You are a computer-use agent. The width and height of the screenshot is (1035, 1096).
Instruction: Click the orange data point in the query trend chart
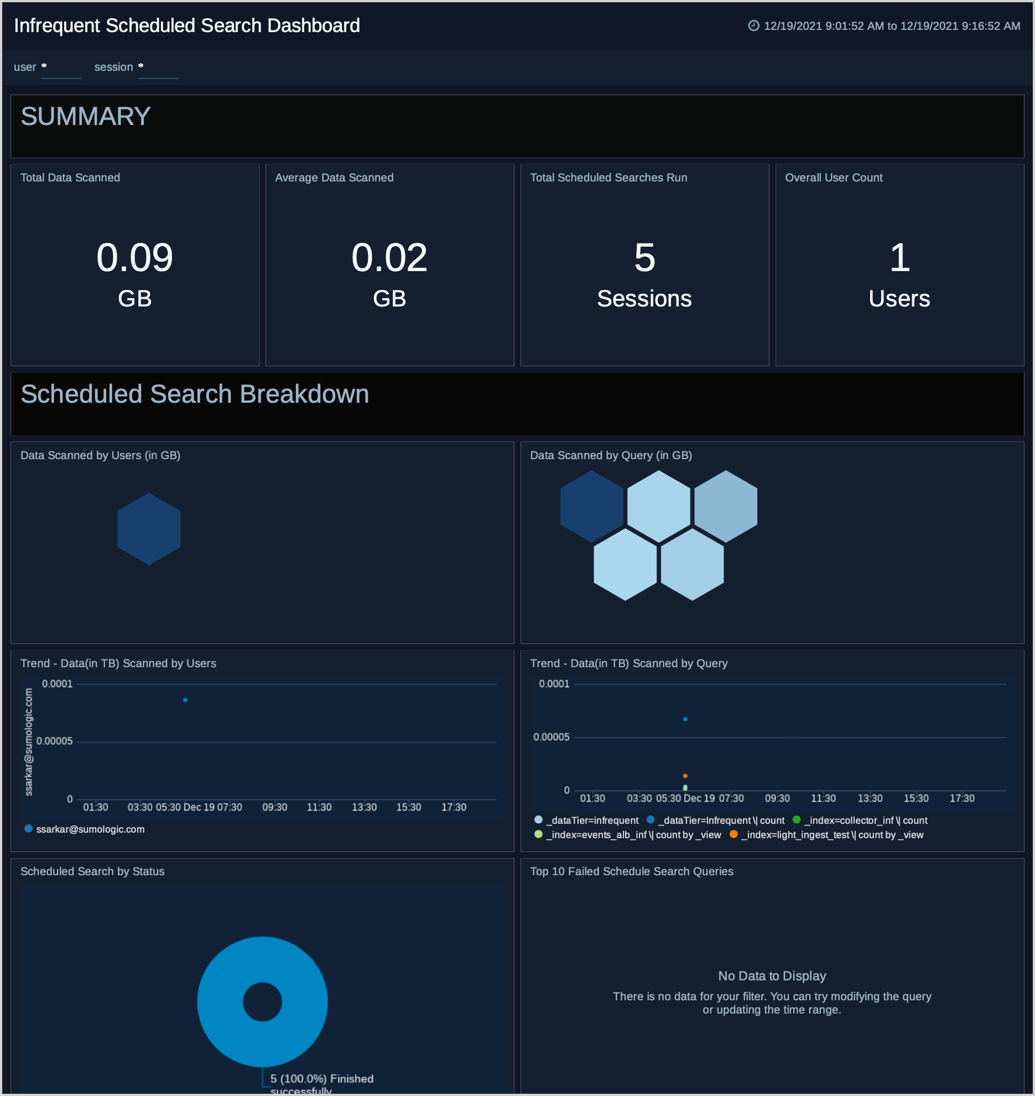[686, 775]
